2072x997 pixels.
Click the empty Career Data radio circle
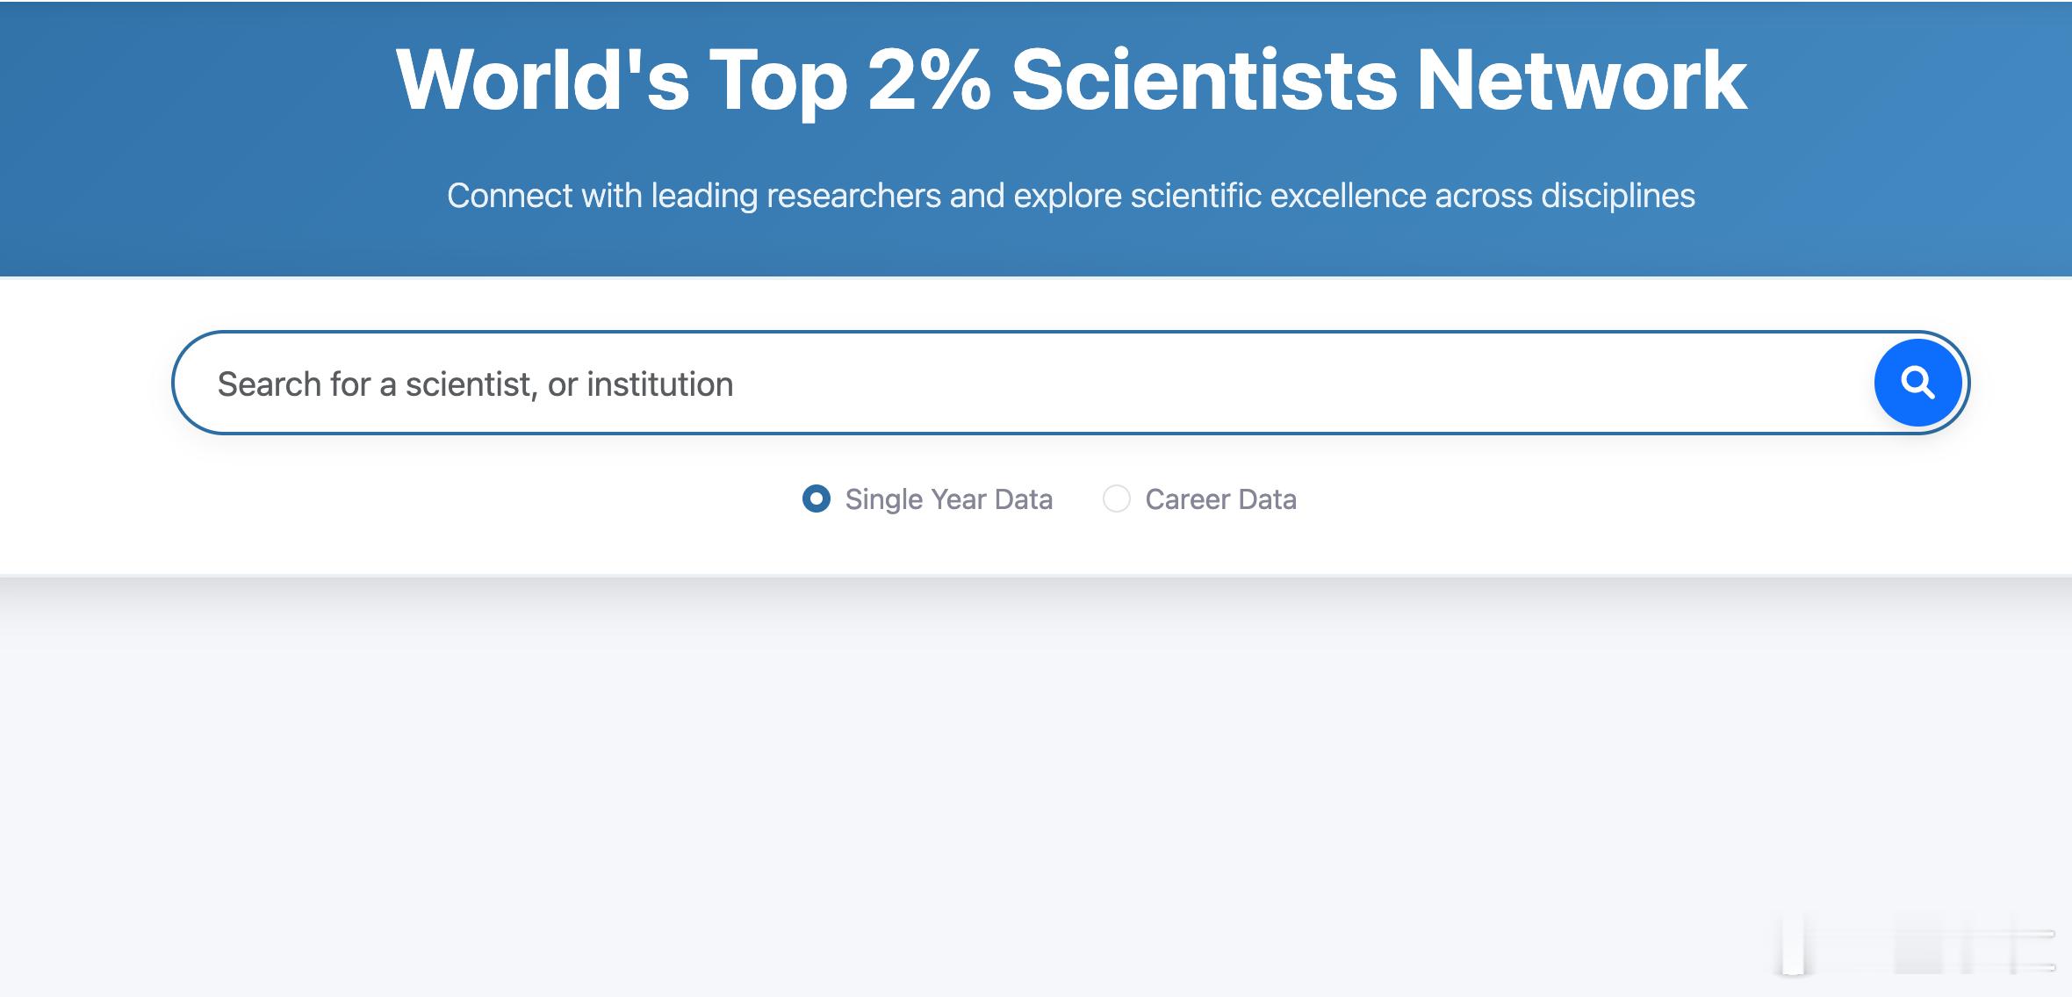(1117, 499)
